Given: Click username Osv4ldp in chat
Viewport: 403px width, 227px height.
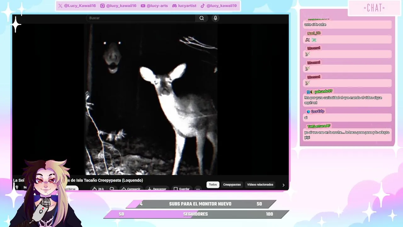Looking at the screenshot, I should tap(318, 111).
